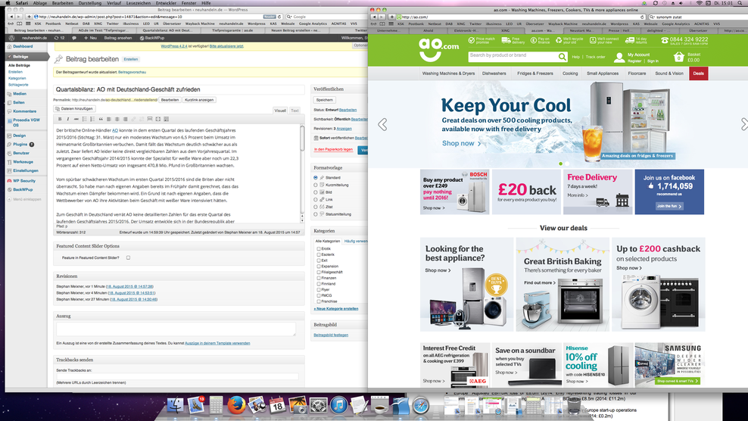Screen dimensions: 748x421
Task: Click the ao.com product search field
Action: click(x=513, y=57)
